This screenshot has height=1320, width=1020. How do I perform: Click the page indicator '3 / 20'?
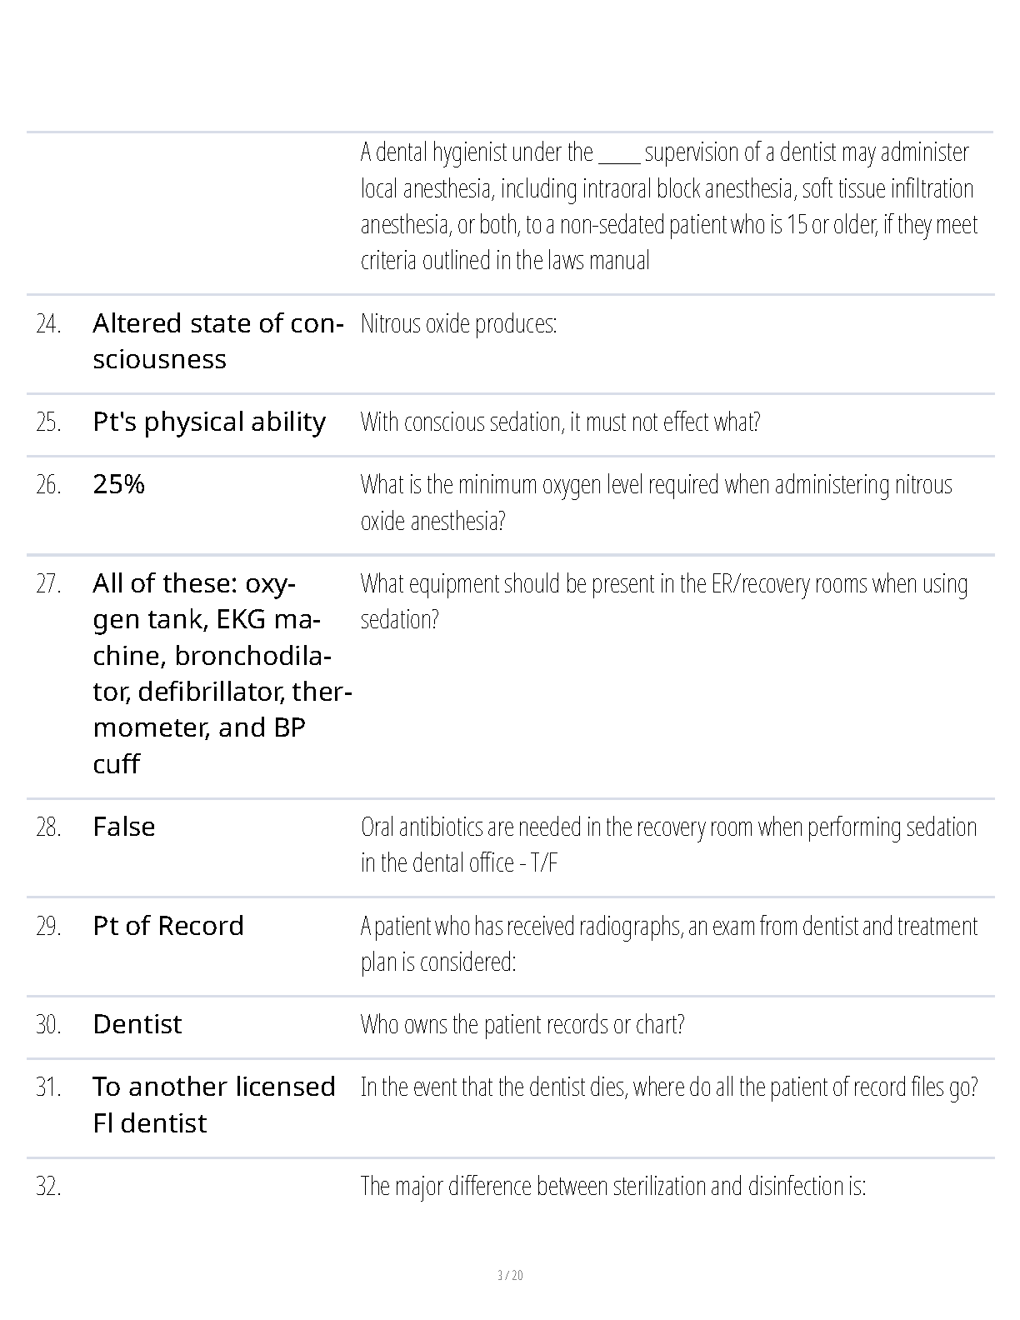[510, 1275]
